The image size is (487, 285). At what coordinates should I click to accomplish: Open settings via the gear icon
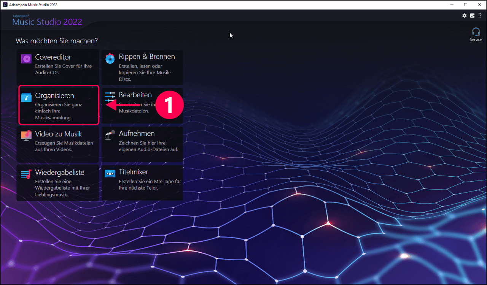[x=464, y=16]
